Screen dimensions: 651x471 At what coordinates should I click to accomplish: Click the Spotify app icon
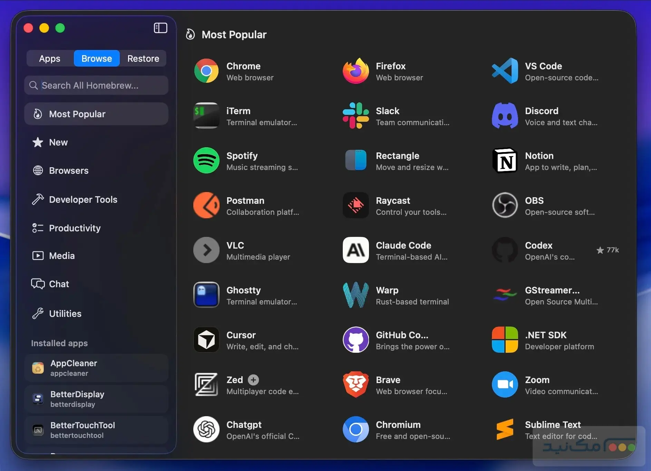click(x=206, y=161)
